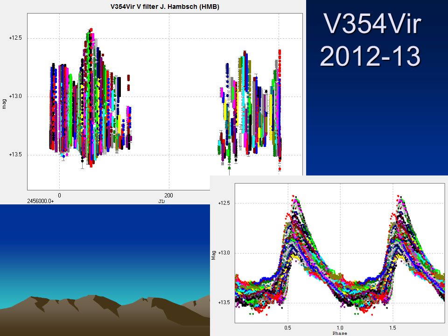448x336 pixels.
Task: Click the 1.5 phase tick label
Action: (392, 328)
